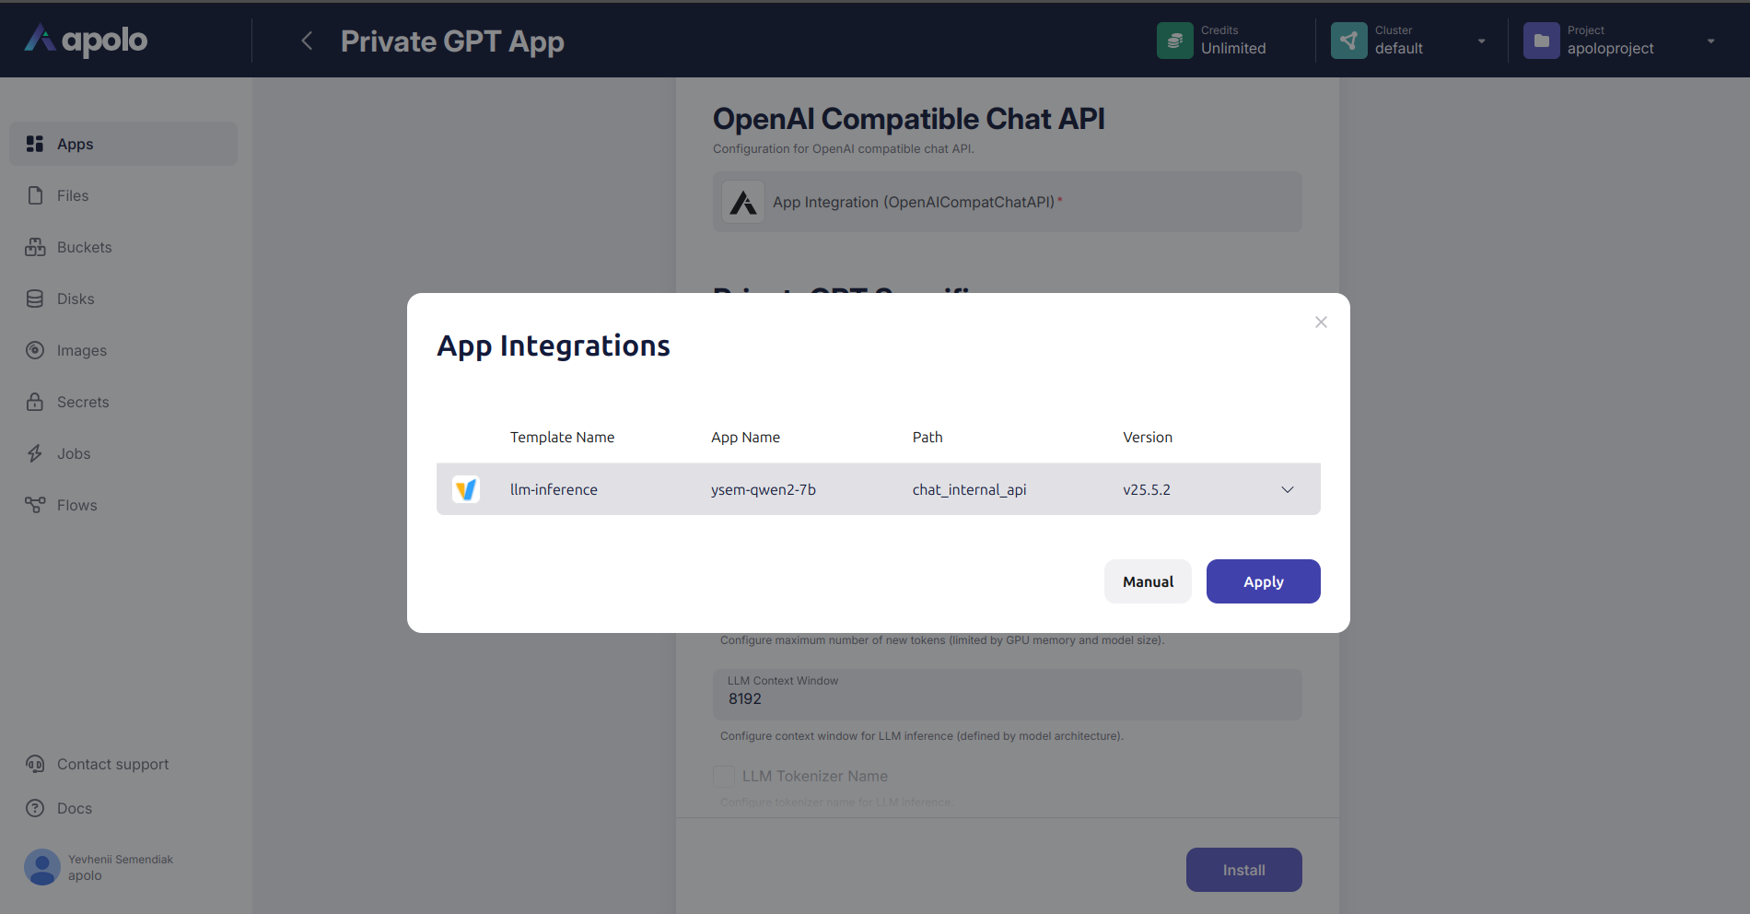This screenshot has width=1750, height=914.
Task: Click the Project folder icon
Action: (1541, 41)
